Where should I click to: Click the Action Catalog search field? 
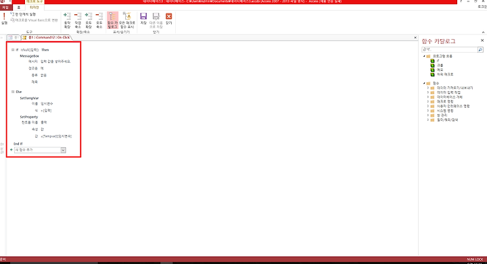coord(449,49)
